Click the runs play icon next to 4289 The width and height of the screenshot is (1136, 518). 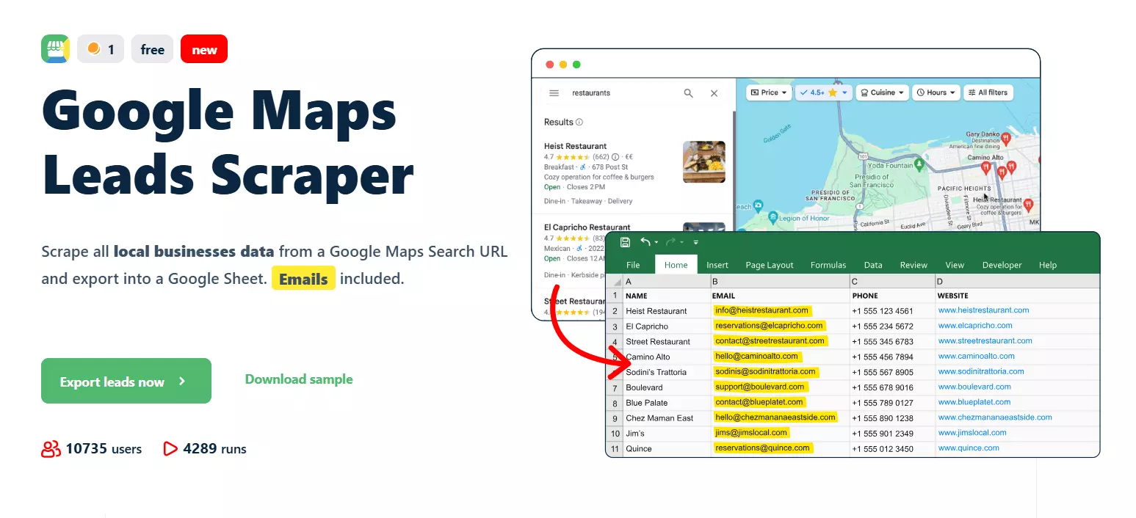[x=170, y=448]
